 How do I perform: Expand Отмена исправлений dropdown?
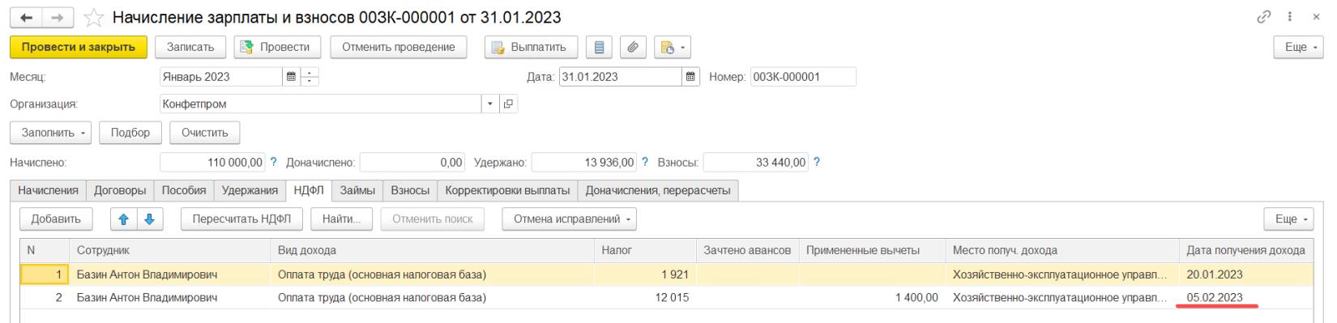point(569,219)
